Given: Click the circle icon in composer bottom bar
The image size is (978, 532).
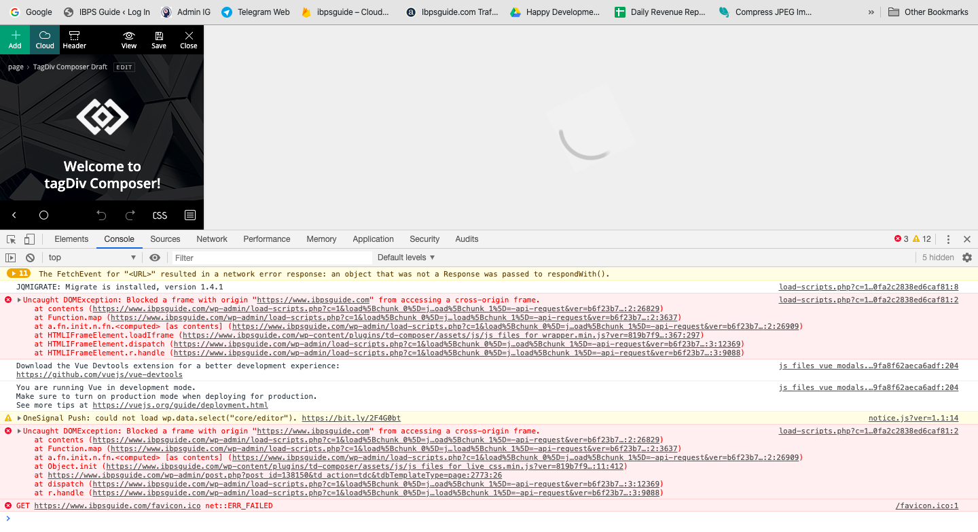Looking at the screenshot, I should pos(44,215).
